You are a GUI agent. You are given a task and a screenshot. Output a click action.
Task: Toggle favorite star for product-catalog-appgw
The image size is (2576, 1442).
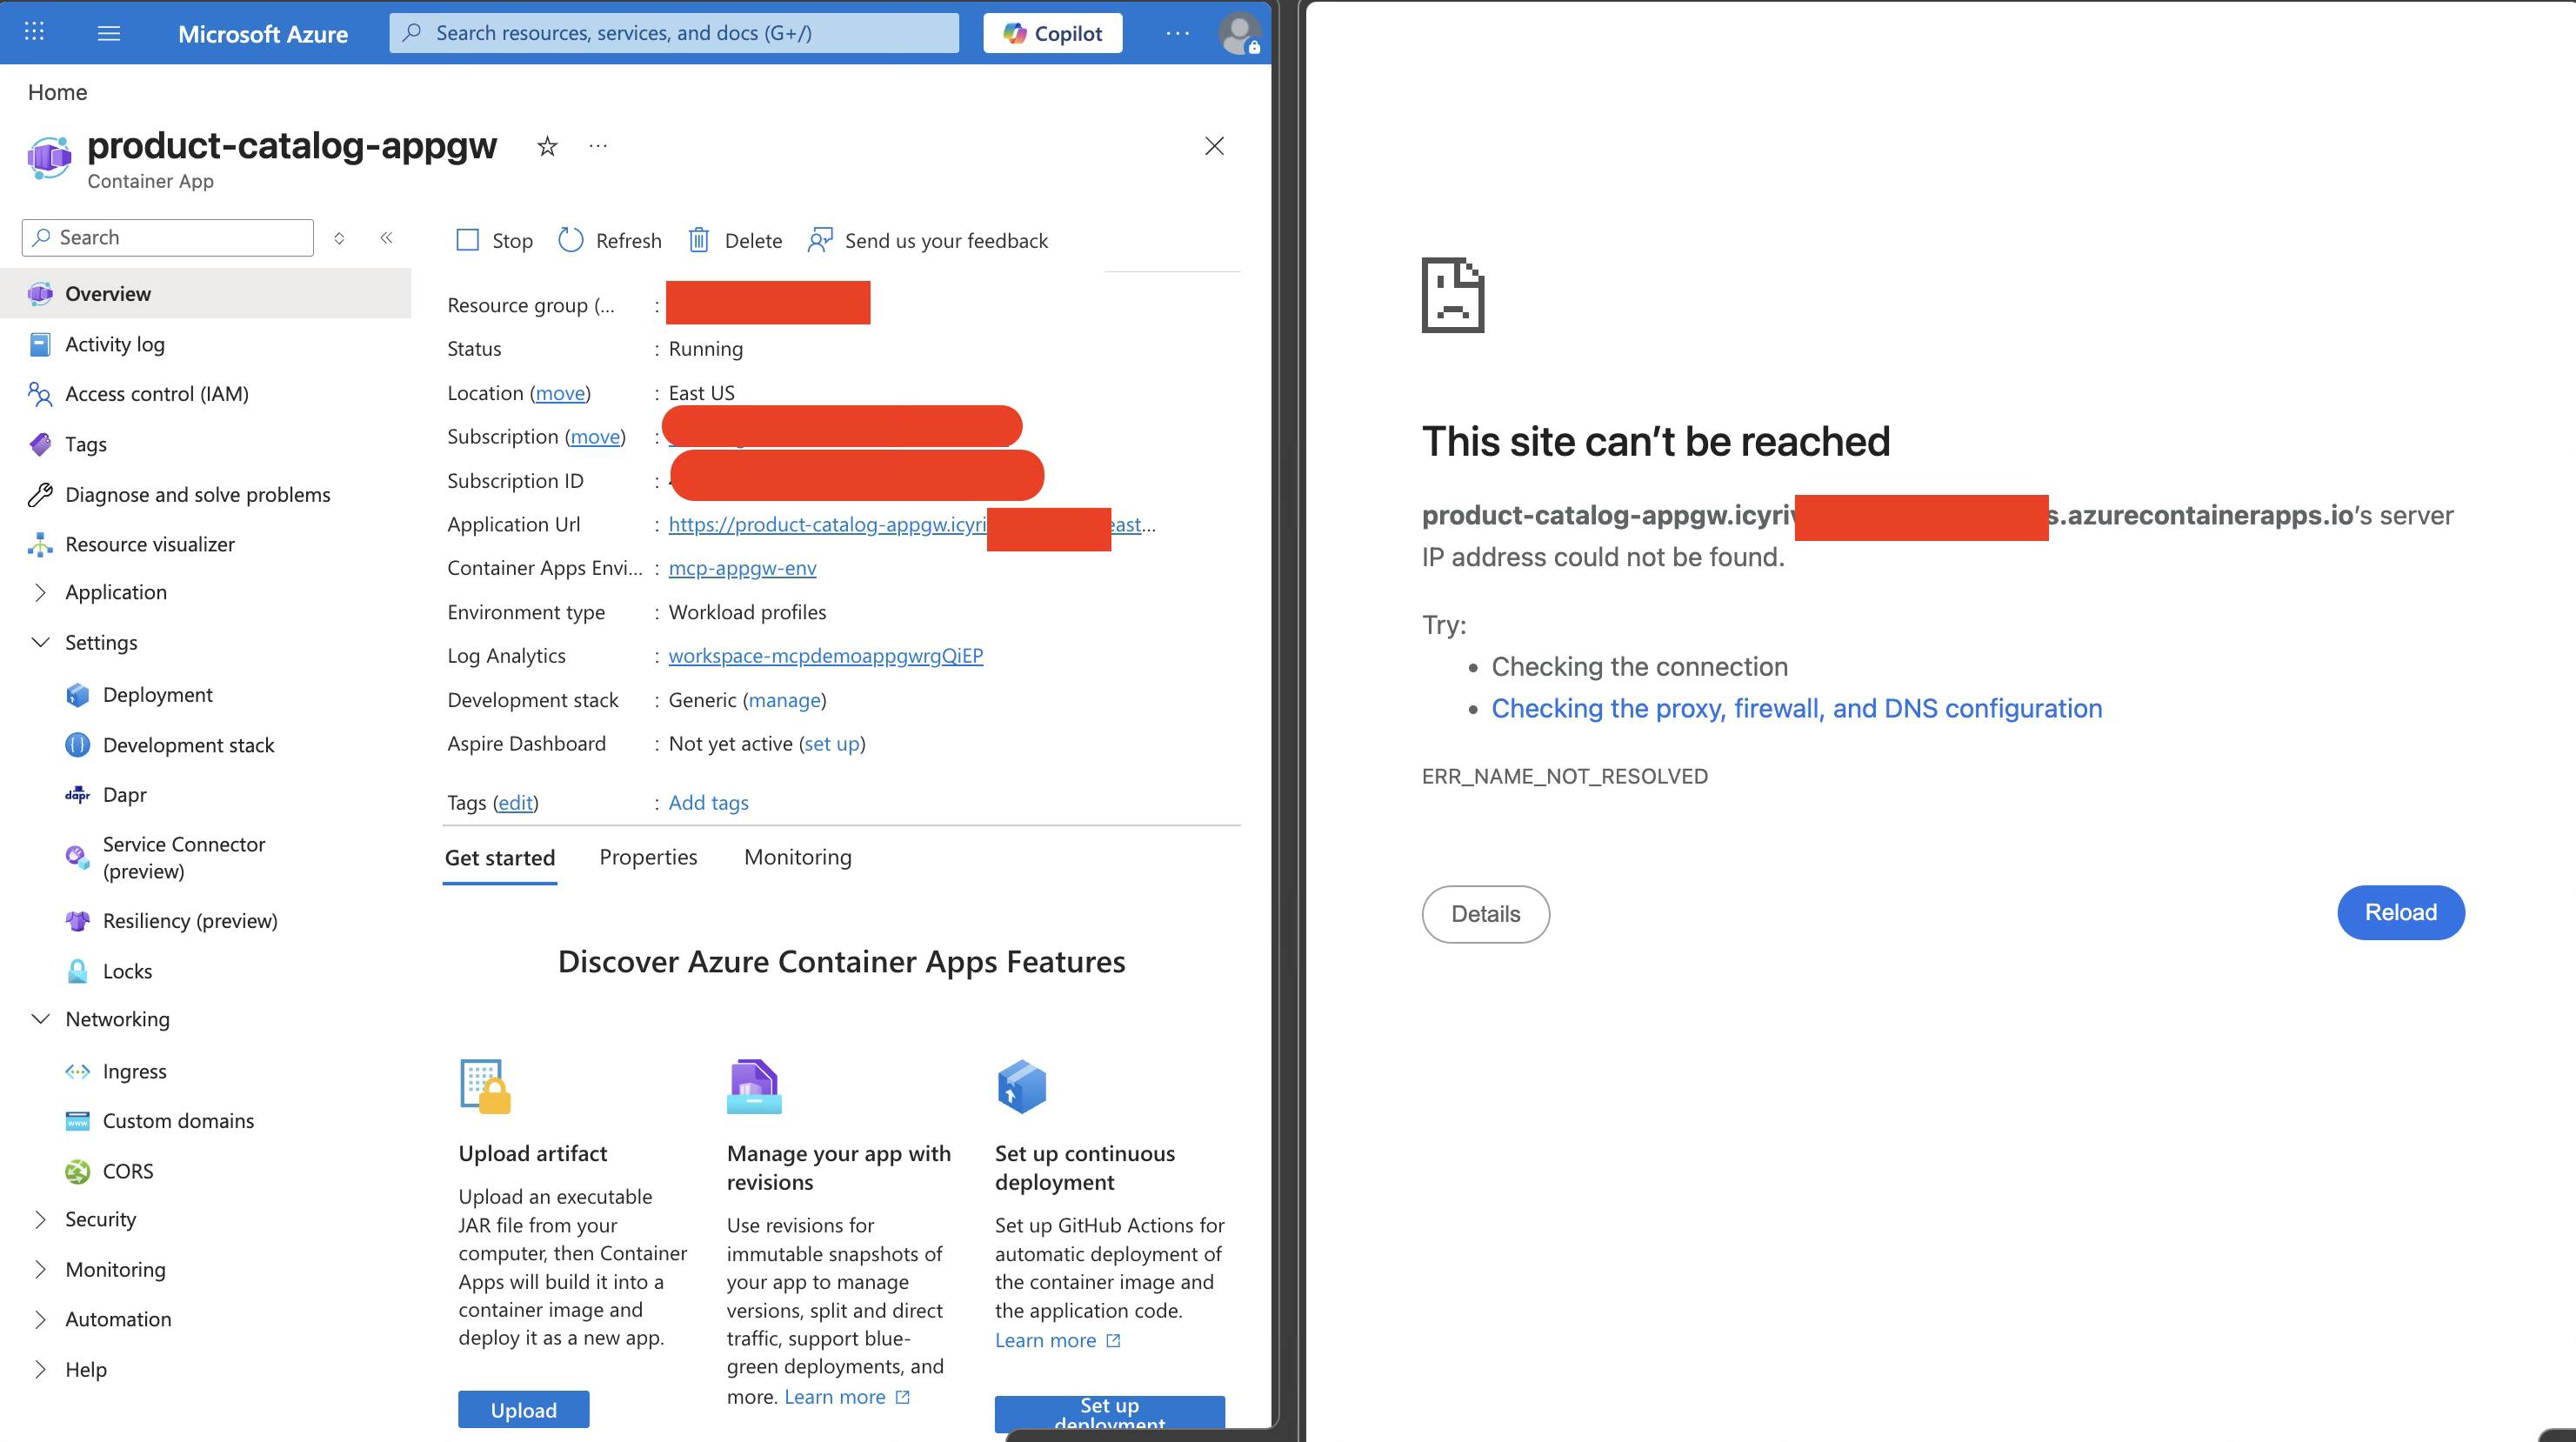point(547,146)
